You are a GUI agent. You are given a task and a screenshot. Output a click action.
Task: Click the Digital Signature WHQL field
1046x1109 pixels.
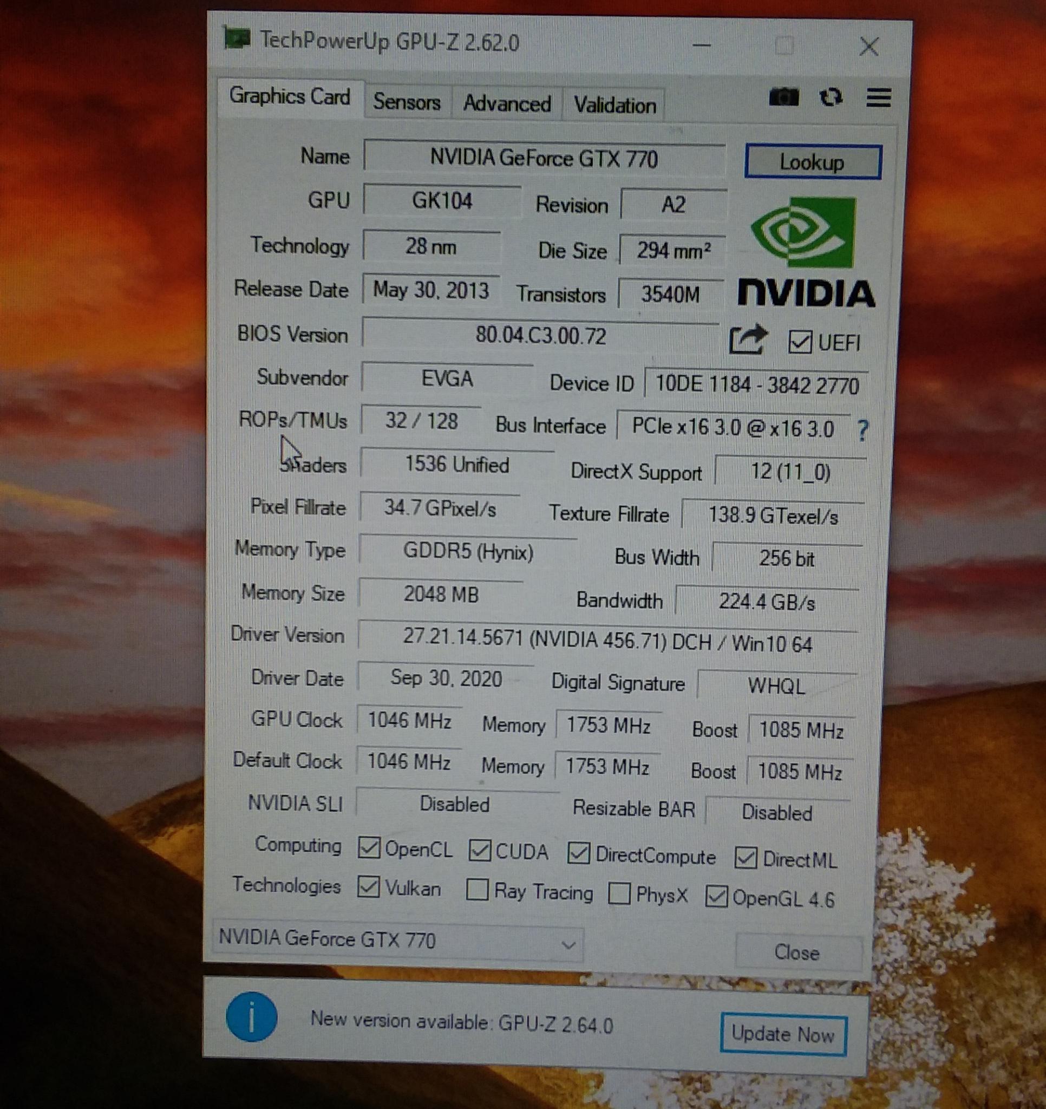(776, 686)
